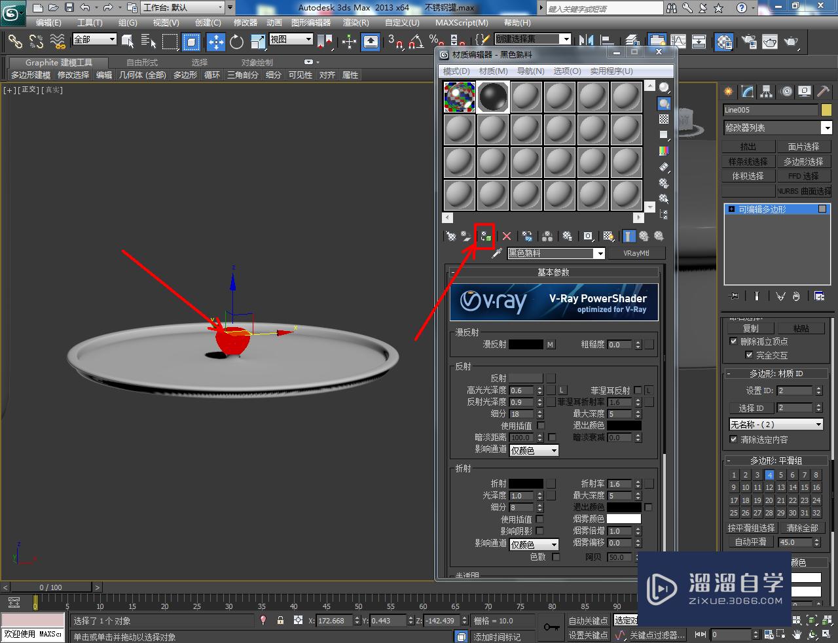
Task: Open the Modify panel tab icon
Action: [x=747, y=92]
